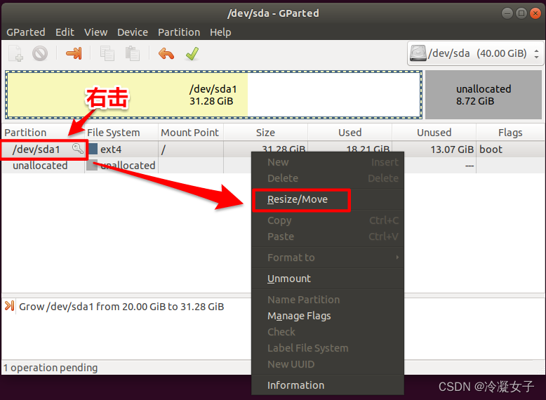The height and width of the screenshot is (400, 546).
Task: Click the Size column header
Action: click(266, 133)
